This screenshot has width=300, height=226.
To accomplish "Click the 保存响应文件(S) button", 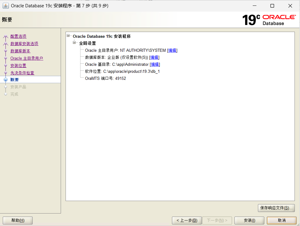I will (276, 208).
